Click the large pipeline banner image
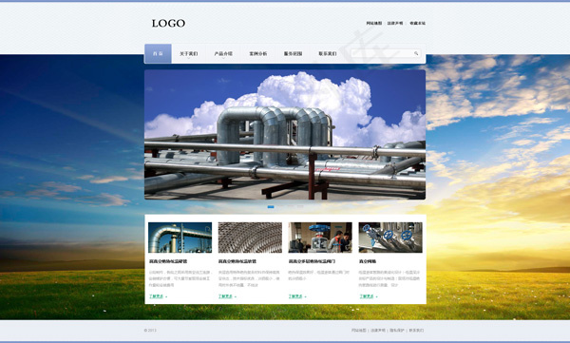570x343 pixels. [x=285, y=135]
